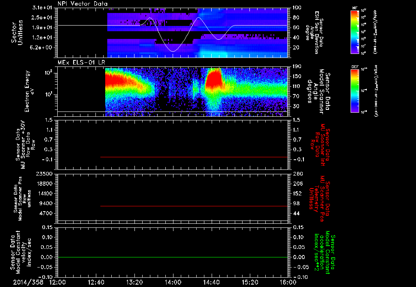Viewport: 416px width, 287px height.
Task: Click the '3.1e+01' sector tick value
Action: tap(42, 7)
